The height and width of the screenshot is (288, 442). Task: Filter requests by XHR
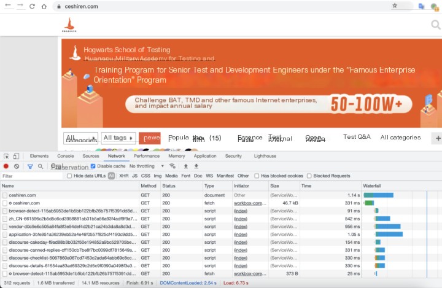pyautogui.click(x=124, y=176)
